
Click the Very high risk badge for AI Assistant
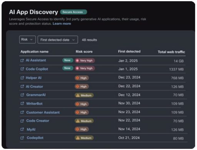[x=85, y=60]
